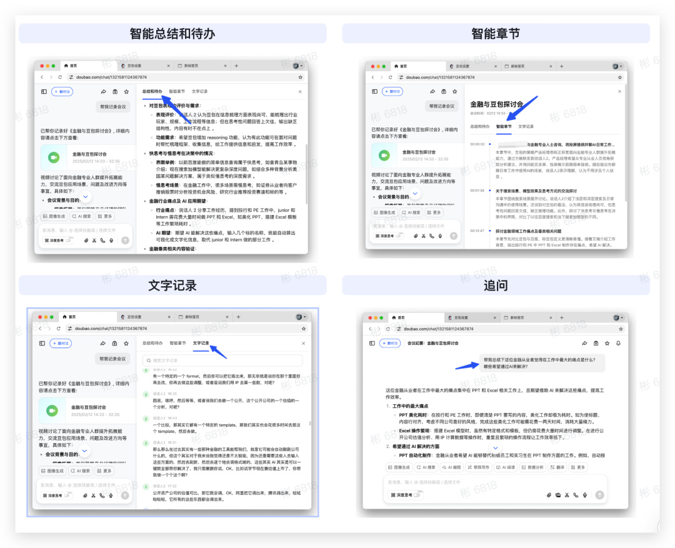This screenshot has width=675, height=548.
Task: Click the microphone icon in the input bar
Action: (x=585, y=495)
